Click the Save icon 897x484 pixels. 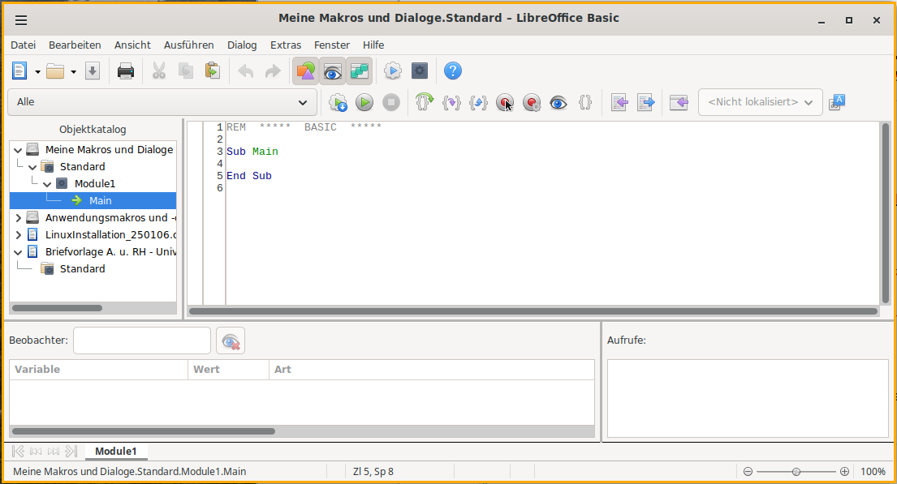click(x=92, y=71)
